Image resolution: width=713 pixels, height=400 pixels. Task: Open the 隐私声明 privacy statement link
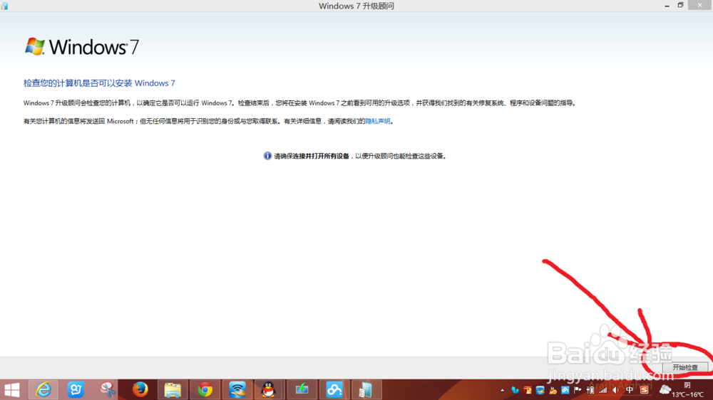pyautogui.click(x=377, y=121)
